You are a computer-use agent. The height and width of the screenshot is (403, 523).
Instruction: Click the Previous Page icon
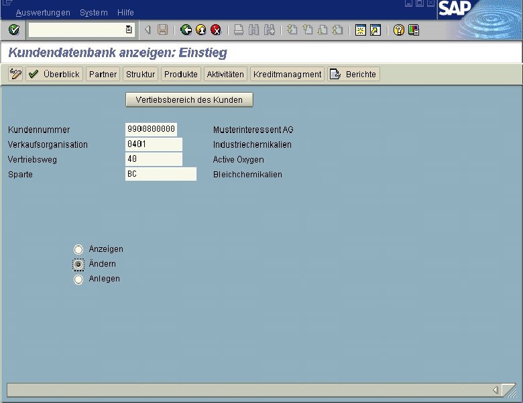(308, 30)
